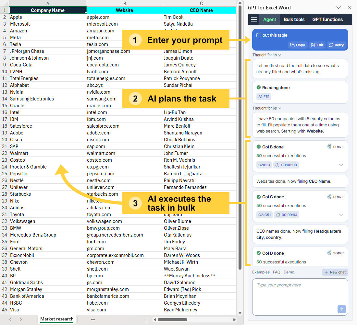Add a new sheet with the plus icon

[x=93, y=319]
